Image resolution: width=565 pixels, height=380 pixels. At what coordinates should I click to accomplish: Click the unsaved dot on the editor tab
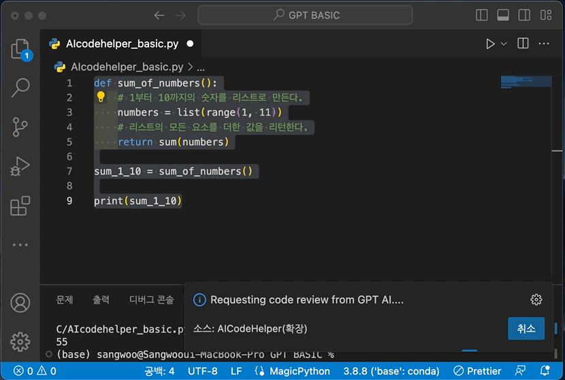coord(190,44)
